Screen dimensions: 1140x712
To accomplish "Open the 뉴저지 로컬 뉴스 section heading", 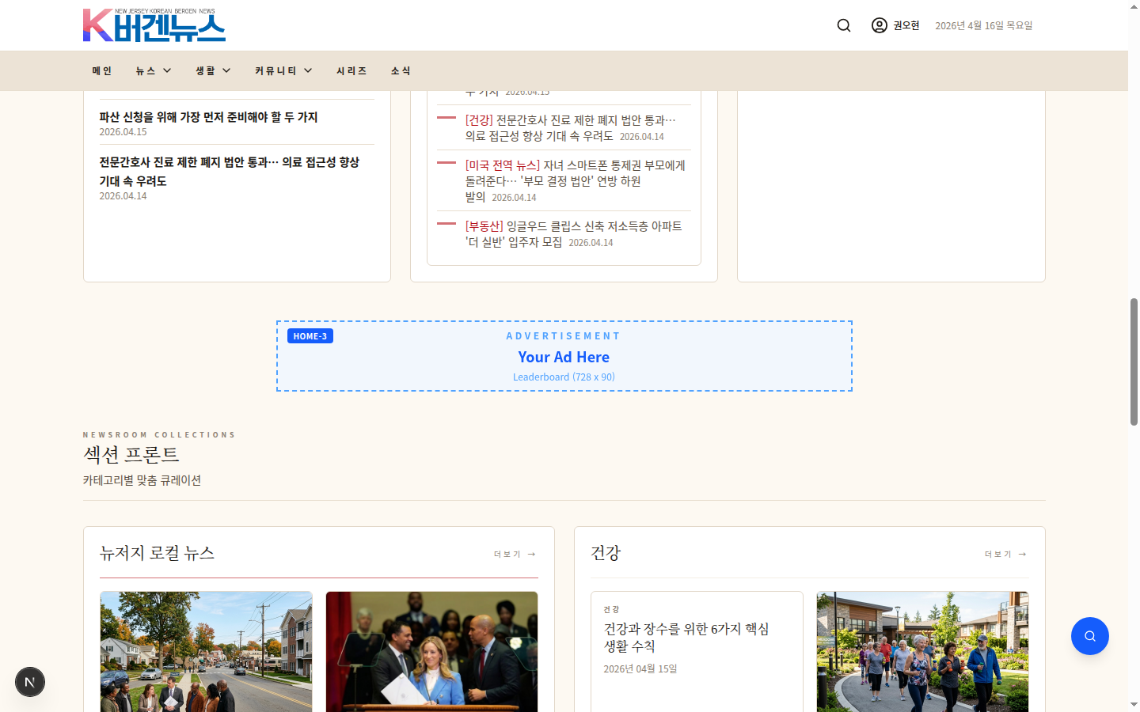I will click(x=157, y=553).
